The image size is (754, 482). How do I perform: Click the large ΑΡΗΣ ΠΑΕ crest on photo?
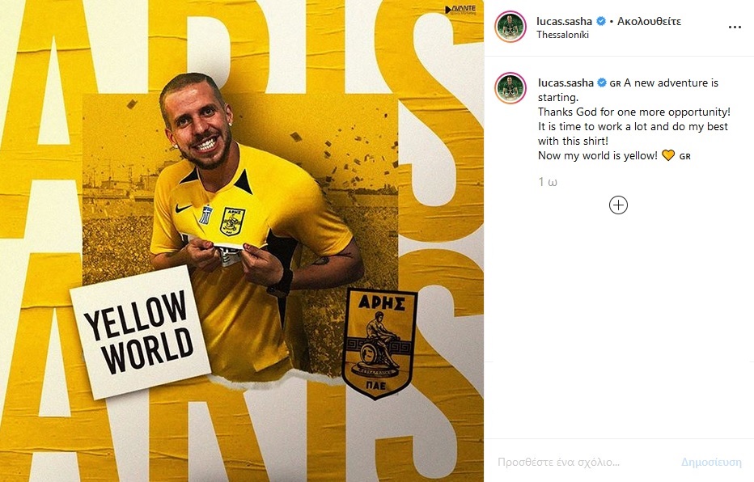(x=379, y=343)
